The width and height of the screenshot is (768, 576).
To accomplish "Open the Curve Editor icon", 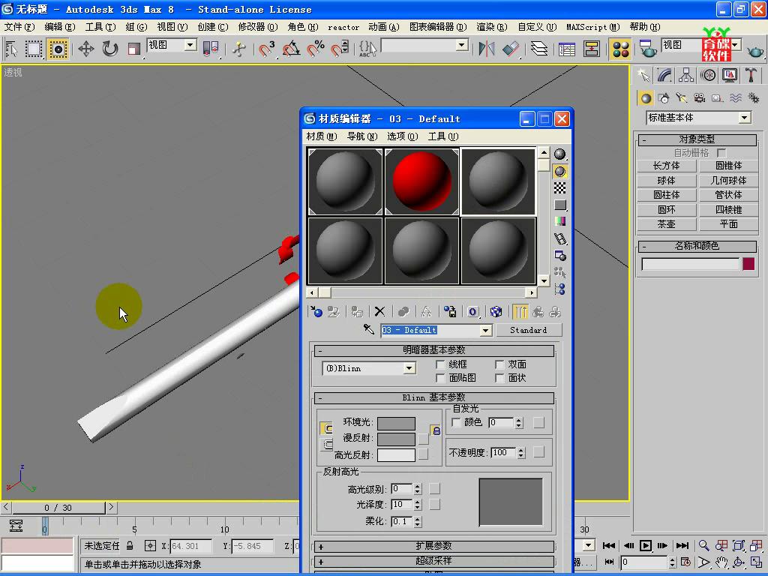I will (x=567, y=49).
